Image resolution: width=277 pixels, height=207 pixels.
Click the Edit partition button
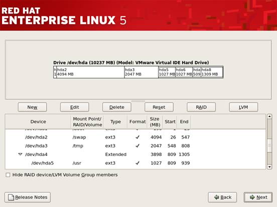pyautogui.click(x=75, y=107)
